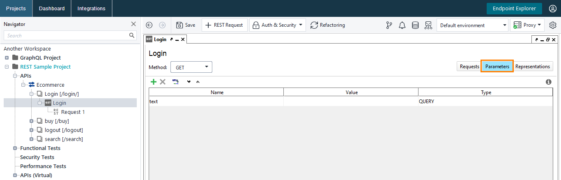561x180 pixels.
Task: Open the databases icon in the toolbar
Action: pos(415,25)
